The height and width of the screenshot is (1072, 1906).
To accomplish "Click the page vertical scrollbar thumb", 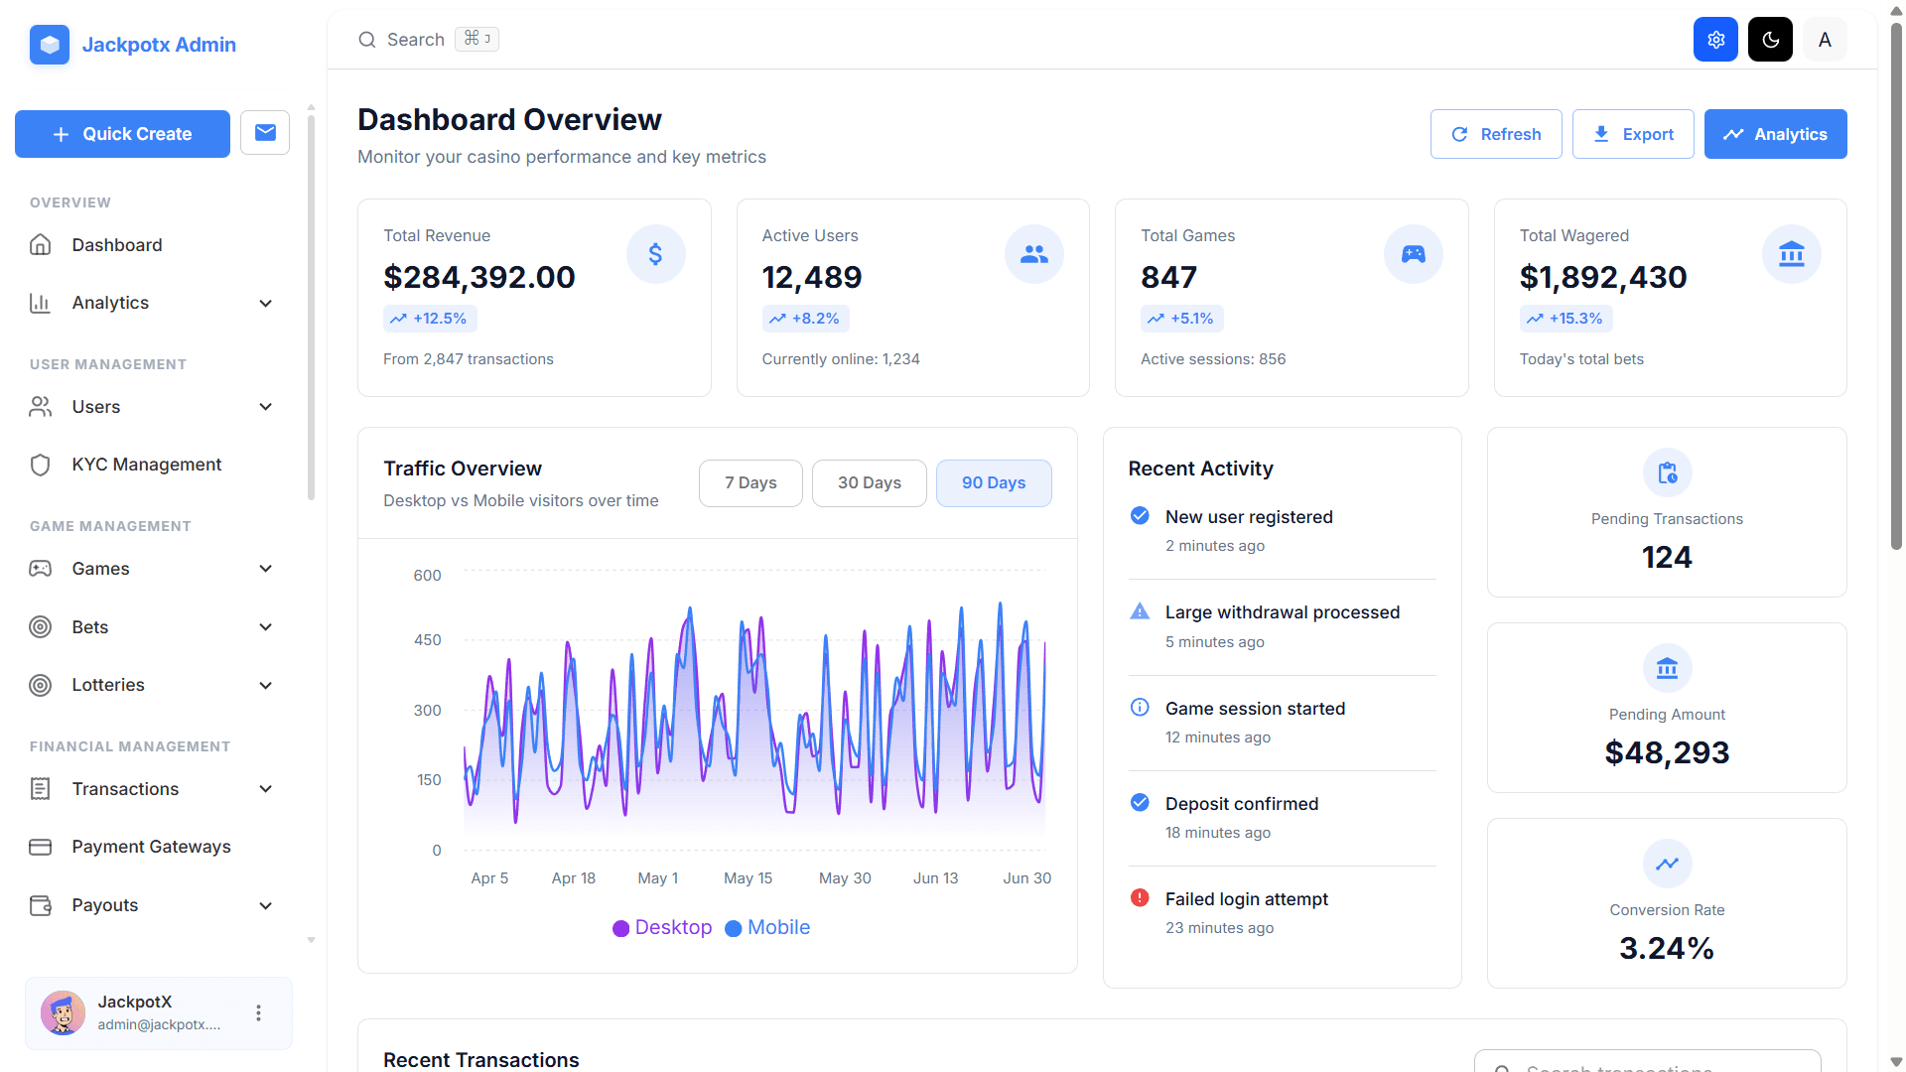I will [x=1896, y=288].
